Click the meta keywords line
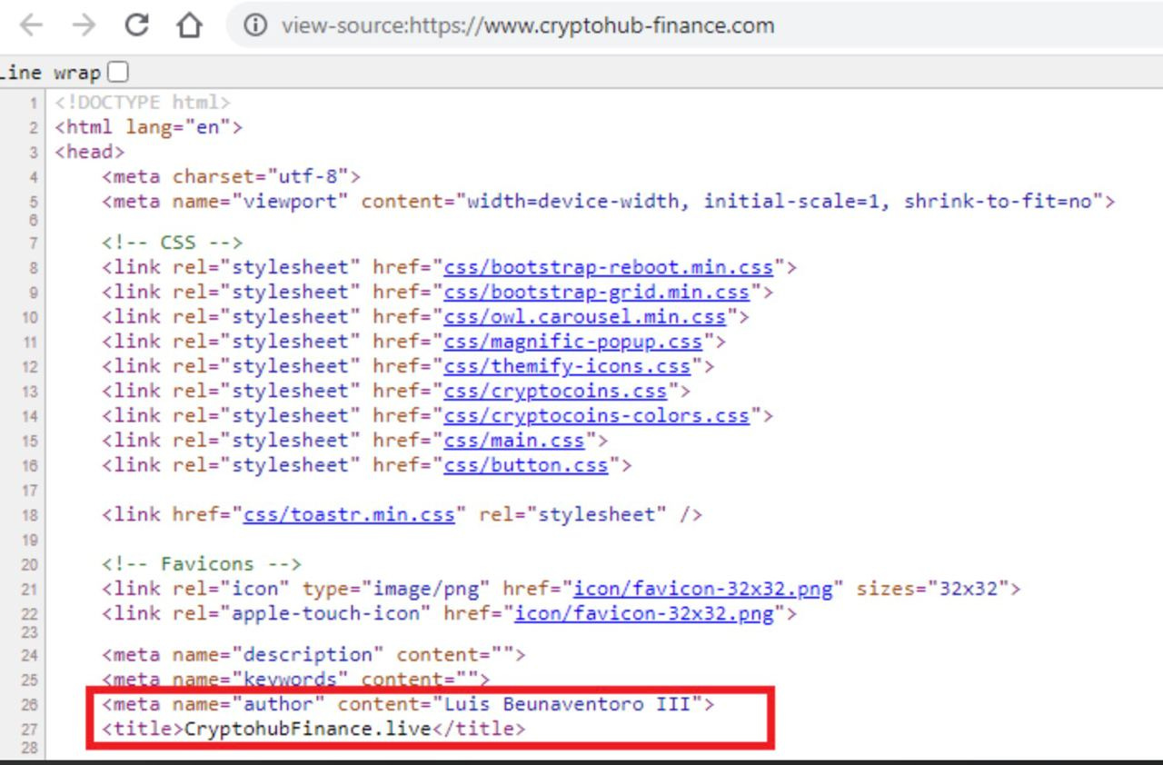Screen dimensions: 1163x765 (x=295, y=679)
